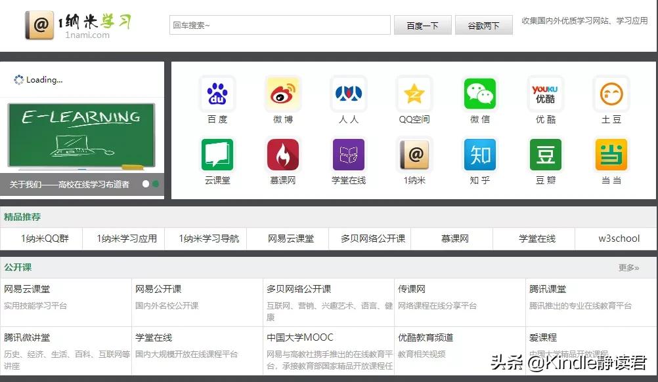Image resolution: width=658 pixels, height=382 pixels.
Task: Open Youku using the 优酷 icon
Action: pyautogui.click(x=545, y=94)
